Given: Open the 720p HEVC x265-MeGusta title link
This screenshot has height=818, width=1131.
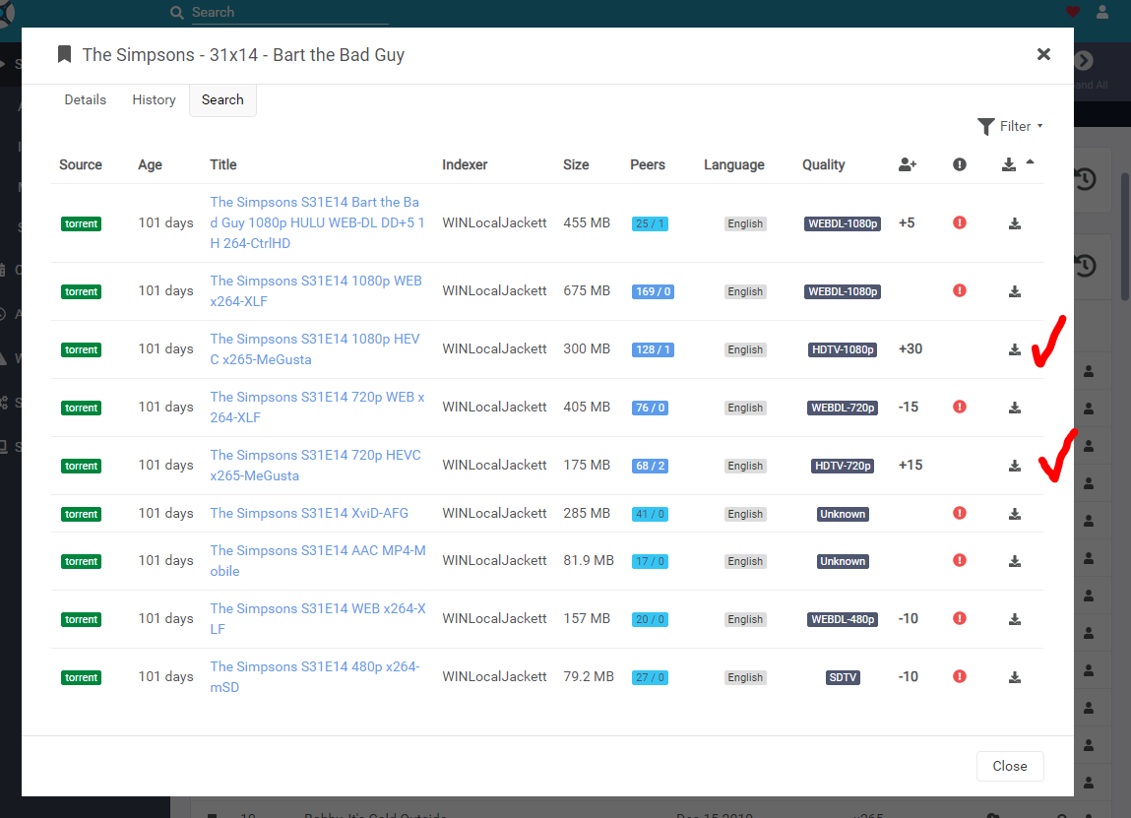Looking at the screenshot, I should click(315, 466).
